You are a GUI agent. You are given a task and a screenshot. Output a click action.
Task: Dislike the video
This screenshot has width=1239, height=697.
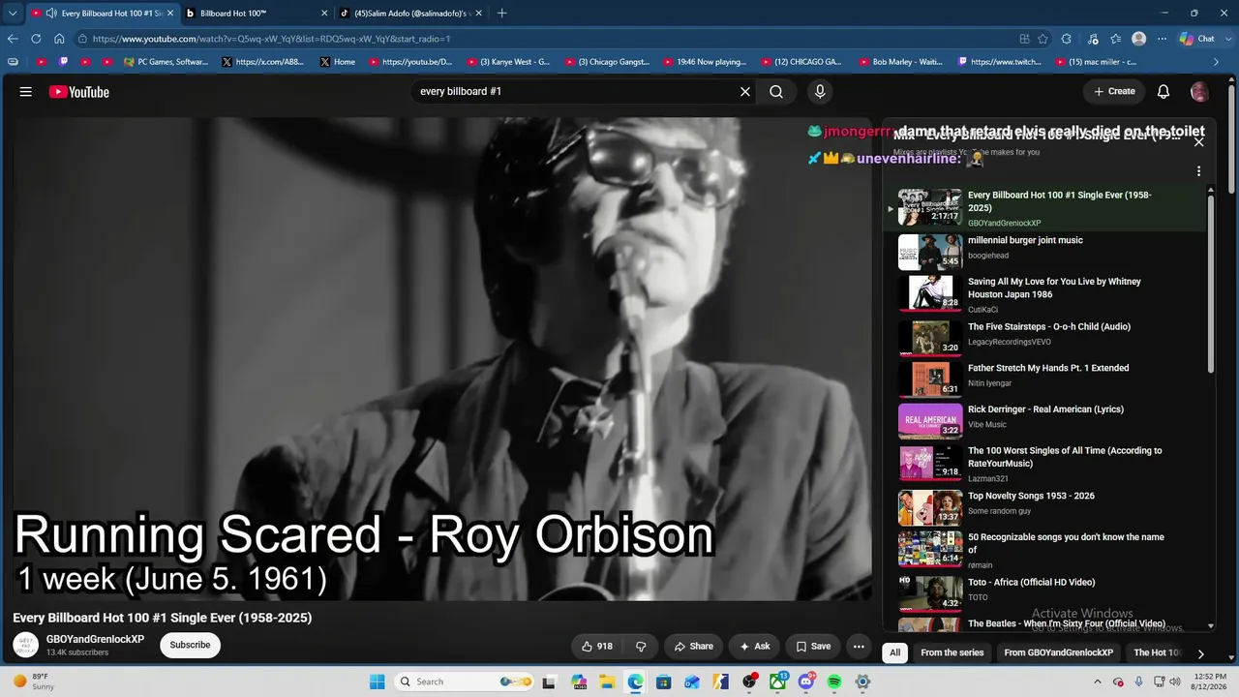(x=641, y=647)
